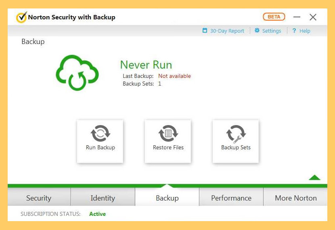Open the Restore Files tile
Viewport: 335px width, 230px height.
click(x=168, y=141)
